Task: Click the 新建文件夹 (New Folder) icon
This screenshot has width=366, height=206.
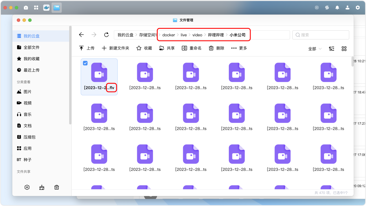Action: [x=104, y=48]
